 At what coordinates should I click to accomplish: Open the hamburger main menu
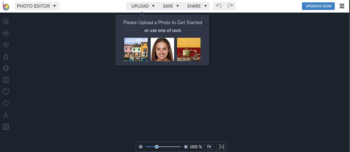[342, 6]
